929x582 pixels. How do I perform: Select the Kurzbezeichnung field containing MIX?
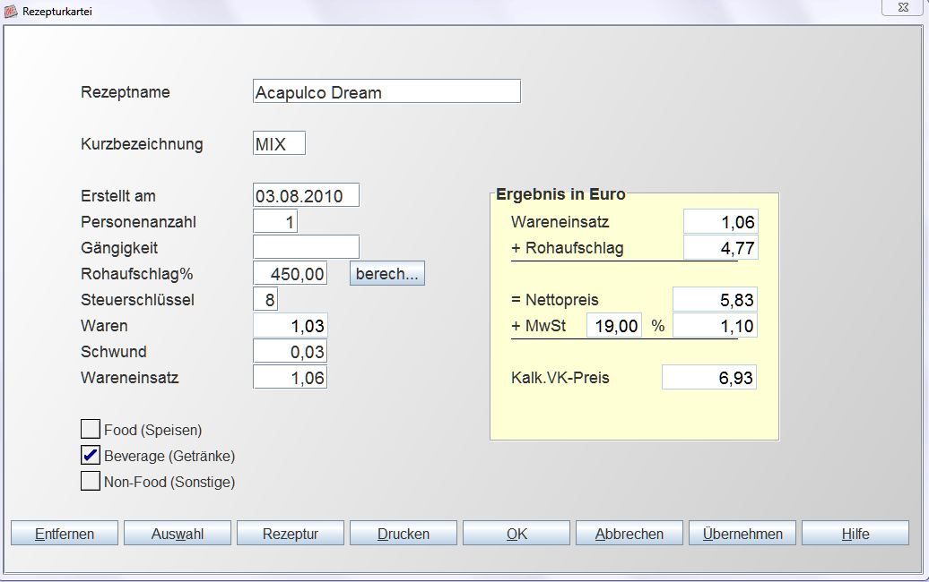pos(279,143)
